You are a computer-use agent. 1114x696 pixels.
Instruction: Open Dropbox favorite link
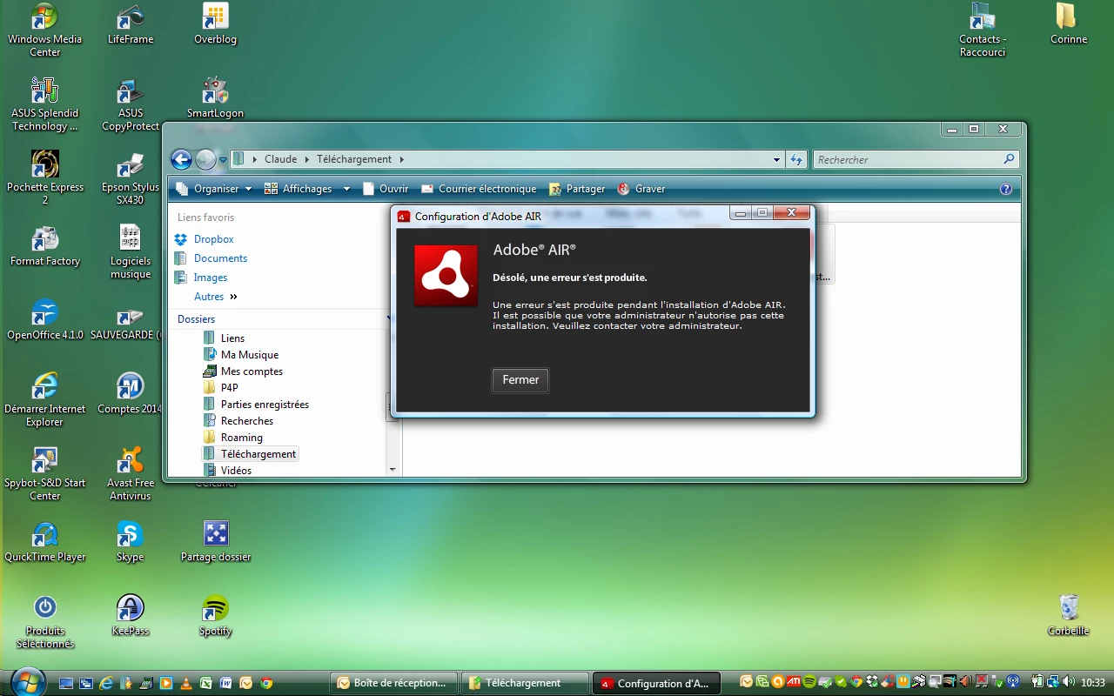[205, 239]
